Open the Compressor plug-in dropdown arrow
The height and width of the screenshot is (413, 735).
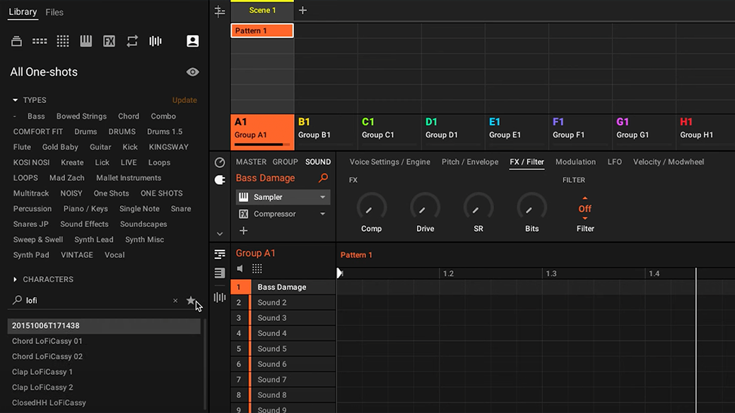point(322,214)
